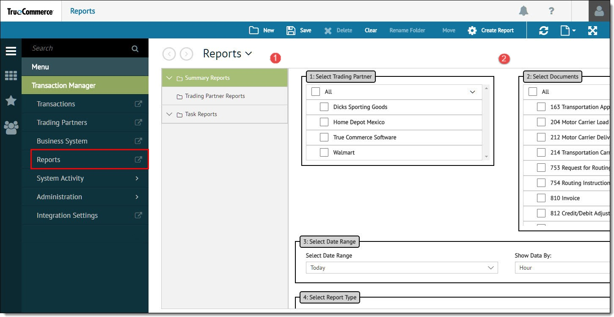Viewport: 614px width, 317px height.
Task: Enable the 810 Invoice document checkbox
Action: (x=541, y=198)
